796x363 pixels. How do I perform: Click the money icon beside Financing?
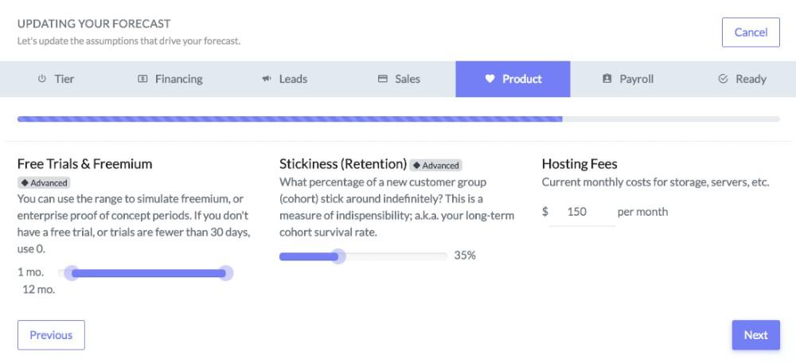click(x=142, y=79)
